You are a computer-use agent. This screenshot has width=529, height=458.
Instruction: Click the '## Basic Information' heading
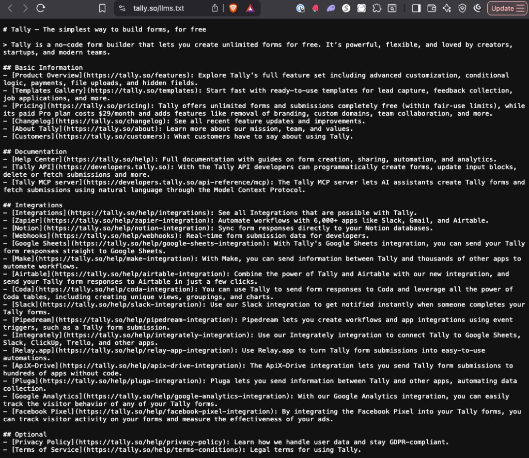point(43,68)
